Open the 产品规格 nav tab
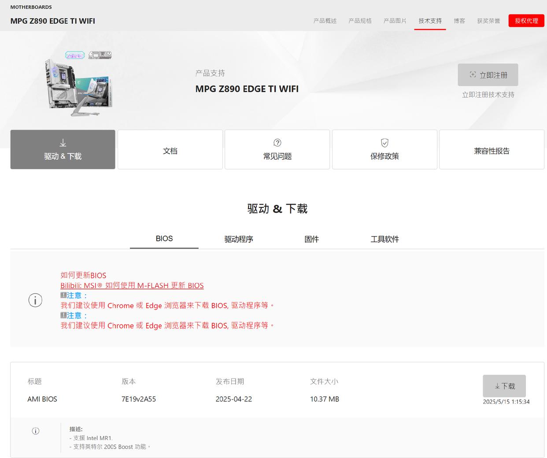The width and height of the screenshot is (547, 458). pyautogui.click(x=360, y=21)
